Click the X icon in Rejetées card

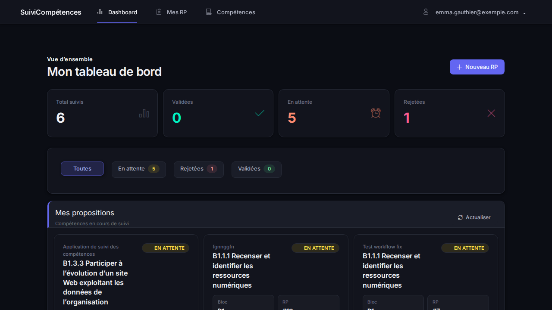(491, 113)
